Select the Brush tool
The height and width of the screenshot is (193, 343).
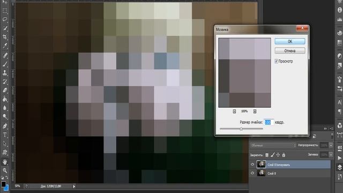click(x=5, y=64)
